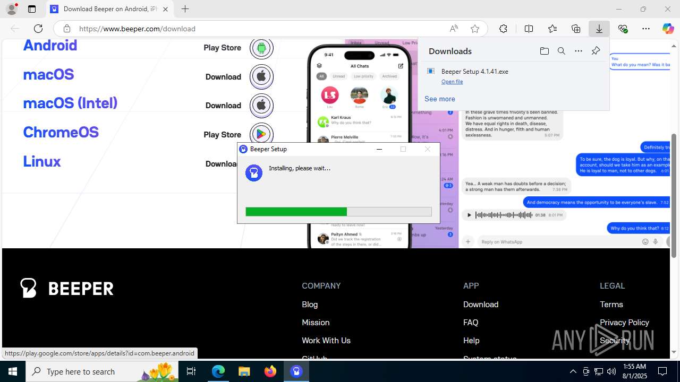
Task: Open Browser essentials heart icon
Action: [623, 29]
